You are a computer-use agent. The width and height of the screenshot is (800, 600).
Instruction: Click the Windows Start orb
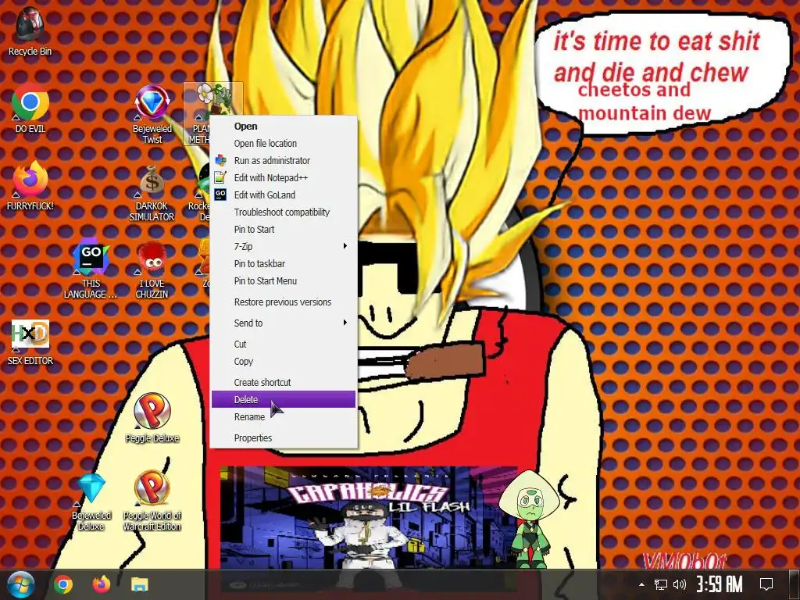(x=20, y=584)
